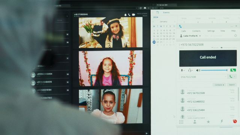
Task: Open the number history dropdown in dial field
Action: [225, 76]
